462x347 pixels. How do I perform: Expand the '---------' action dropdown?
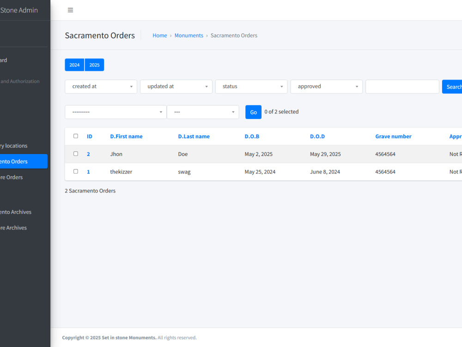coord(115,112)
